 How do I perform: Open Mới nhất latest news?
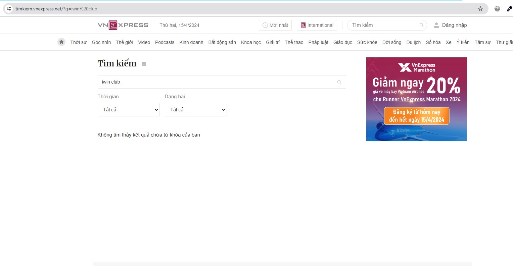(x=275, y=25)
